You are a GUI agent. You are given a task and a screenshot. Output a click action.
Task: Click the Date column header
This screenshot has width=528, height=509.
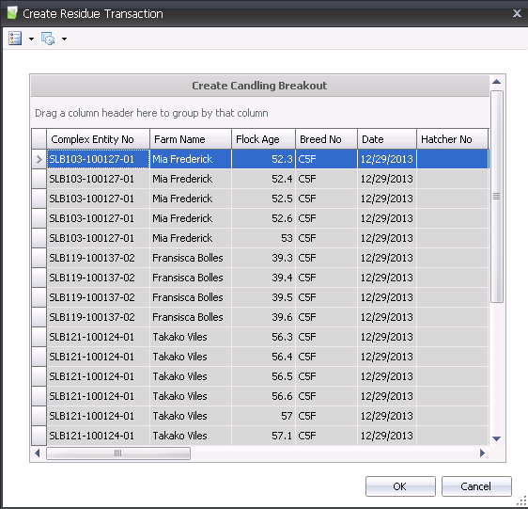pos(387,139)
